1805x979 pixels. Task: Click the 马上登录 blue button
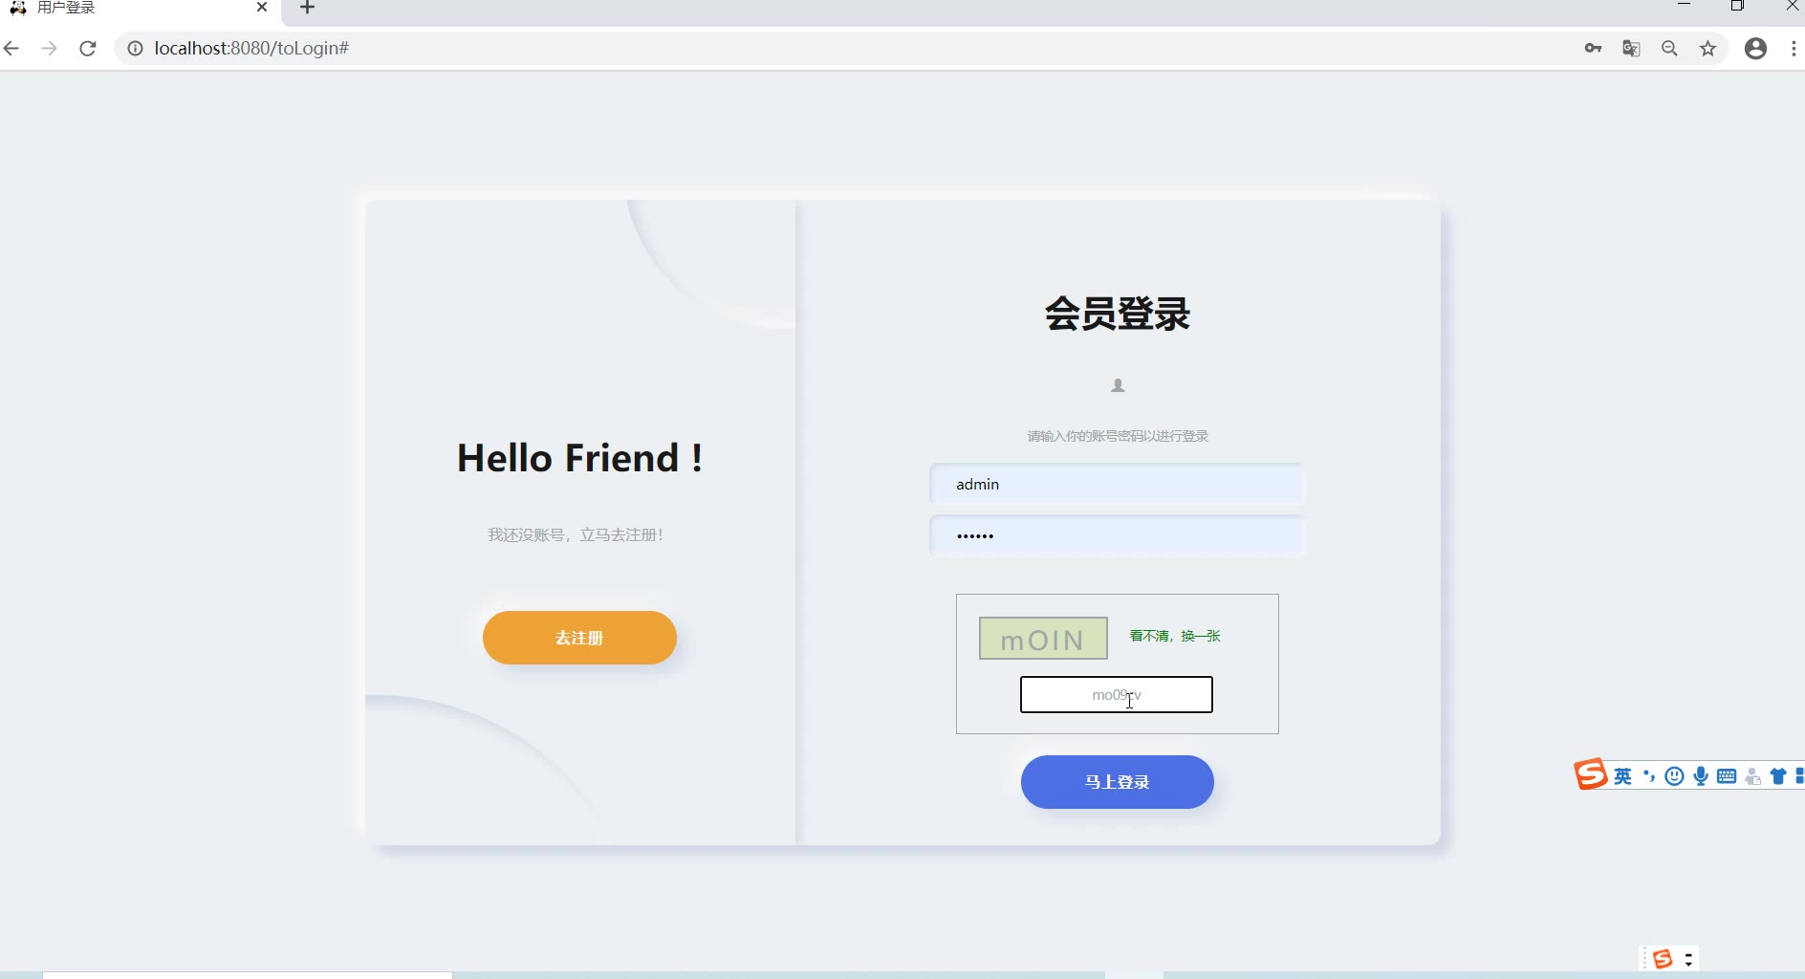(1118, 782)
